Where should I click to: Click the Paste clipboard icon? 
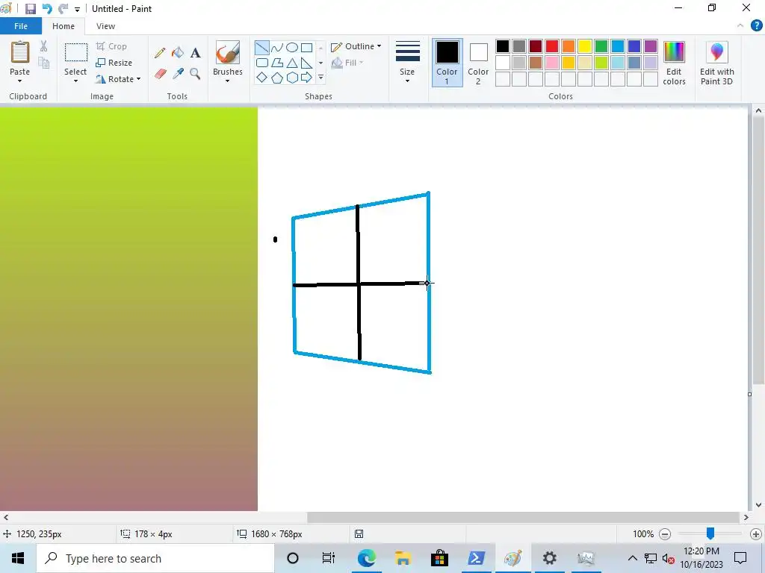point(20,52)
